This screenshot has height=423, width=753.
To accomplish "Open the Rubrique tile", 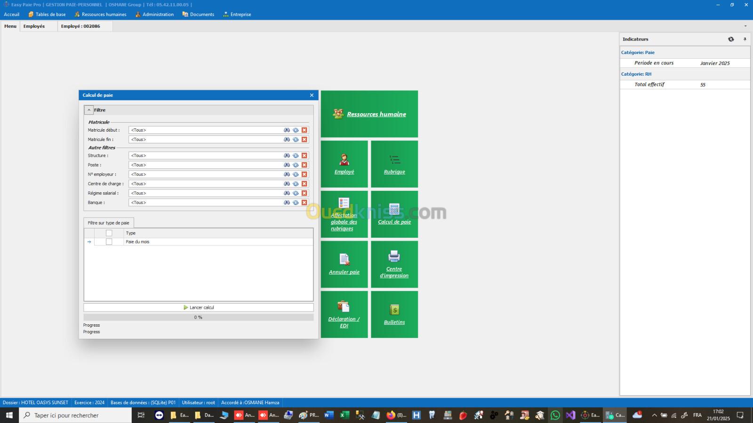I will point(394,164).
